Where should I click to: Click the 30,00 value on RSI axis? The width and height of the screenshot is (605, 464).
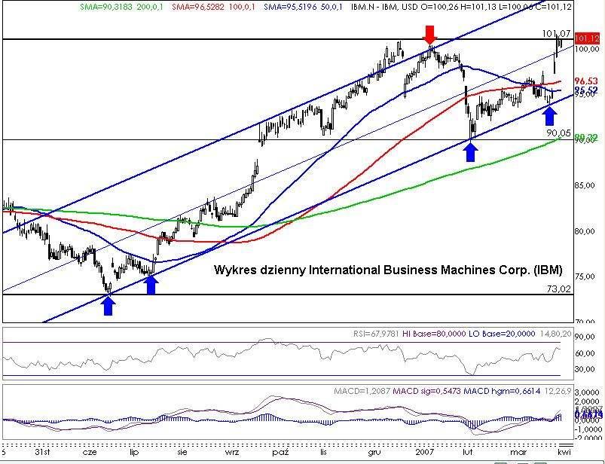585,369
